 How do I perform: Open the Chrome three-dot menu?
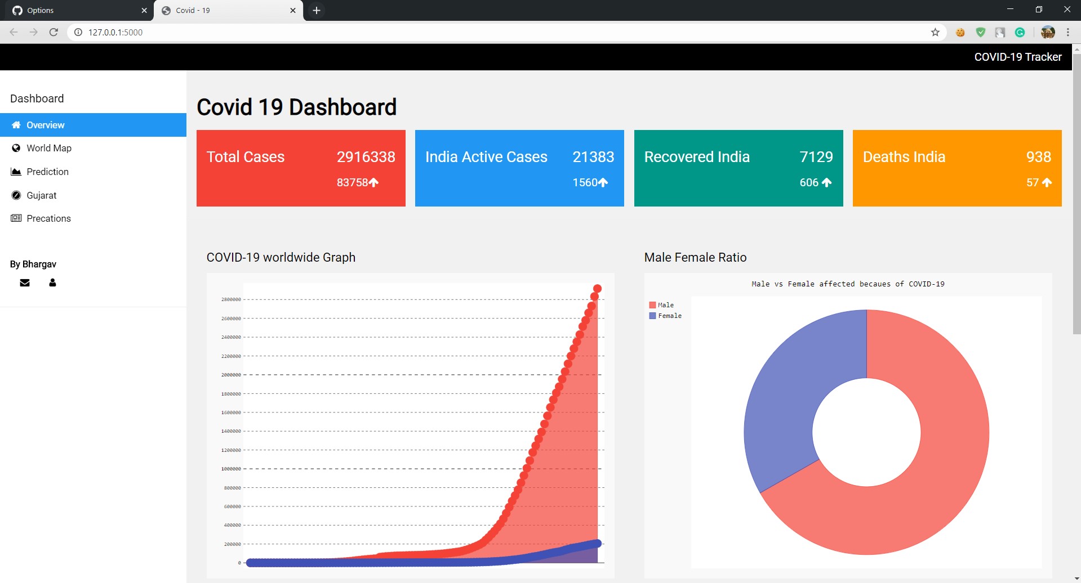tap(1068, 32)
